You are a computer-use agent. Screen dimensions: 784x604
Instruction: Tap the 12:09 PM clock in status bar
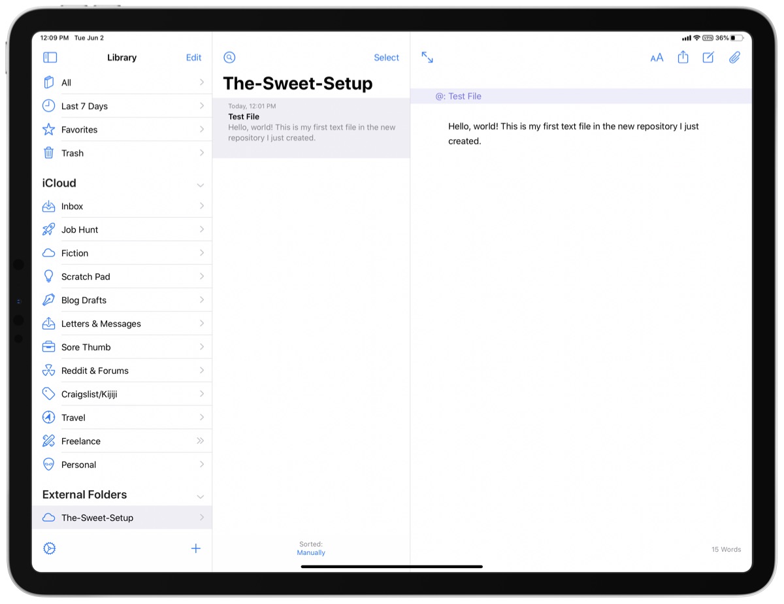click(x=54, y=38)
